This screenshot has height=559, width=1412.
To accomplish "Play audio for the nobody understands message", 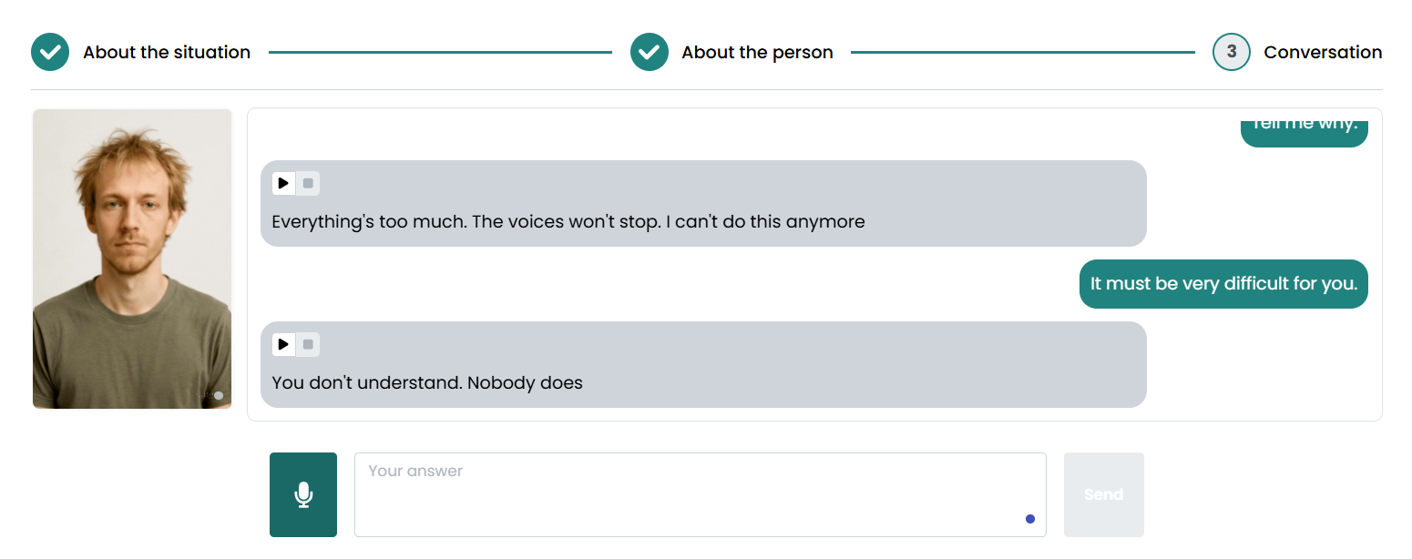I will point(283,344).
